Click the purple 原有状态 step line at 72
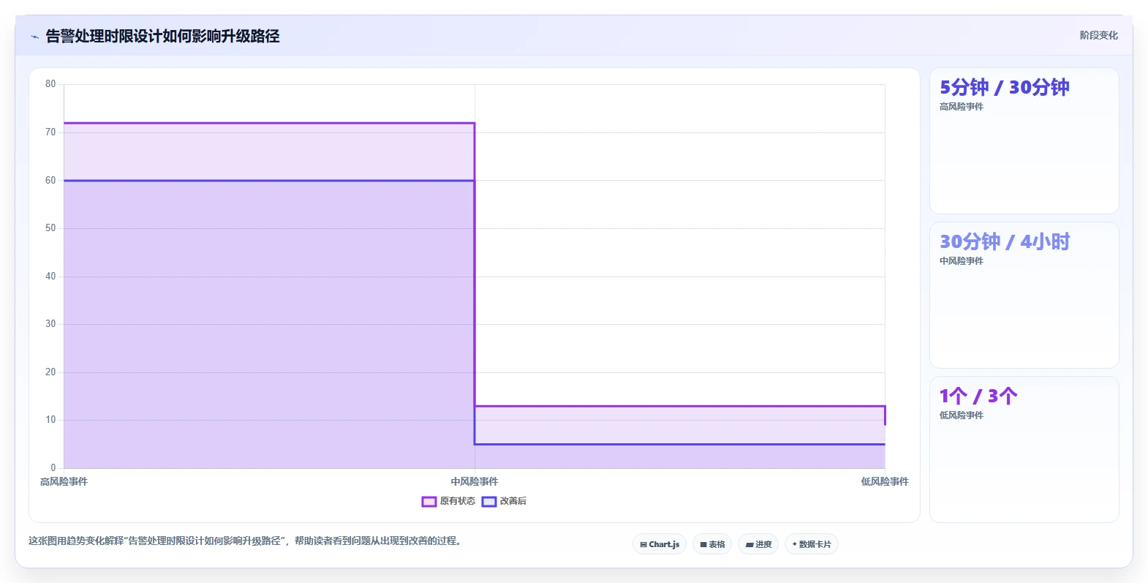The width and height of the screenshot is (1148, 583). [269, 123]
